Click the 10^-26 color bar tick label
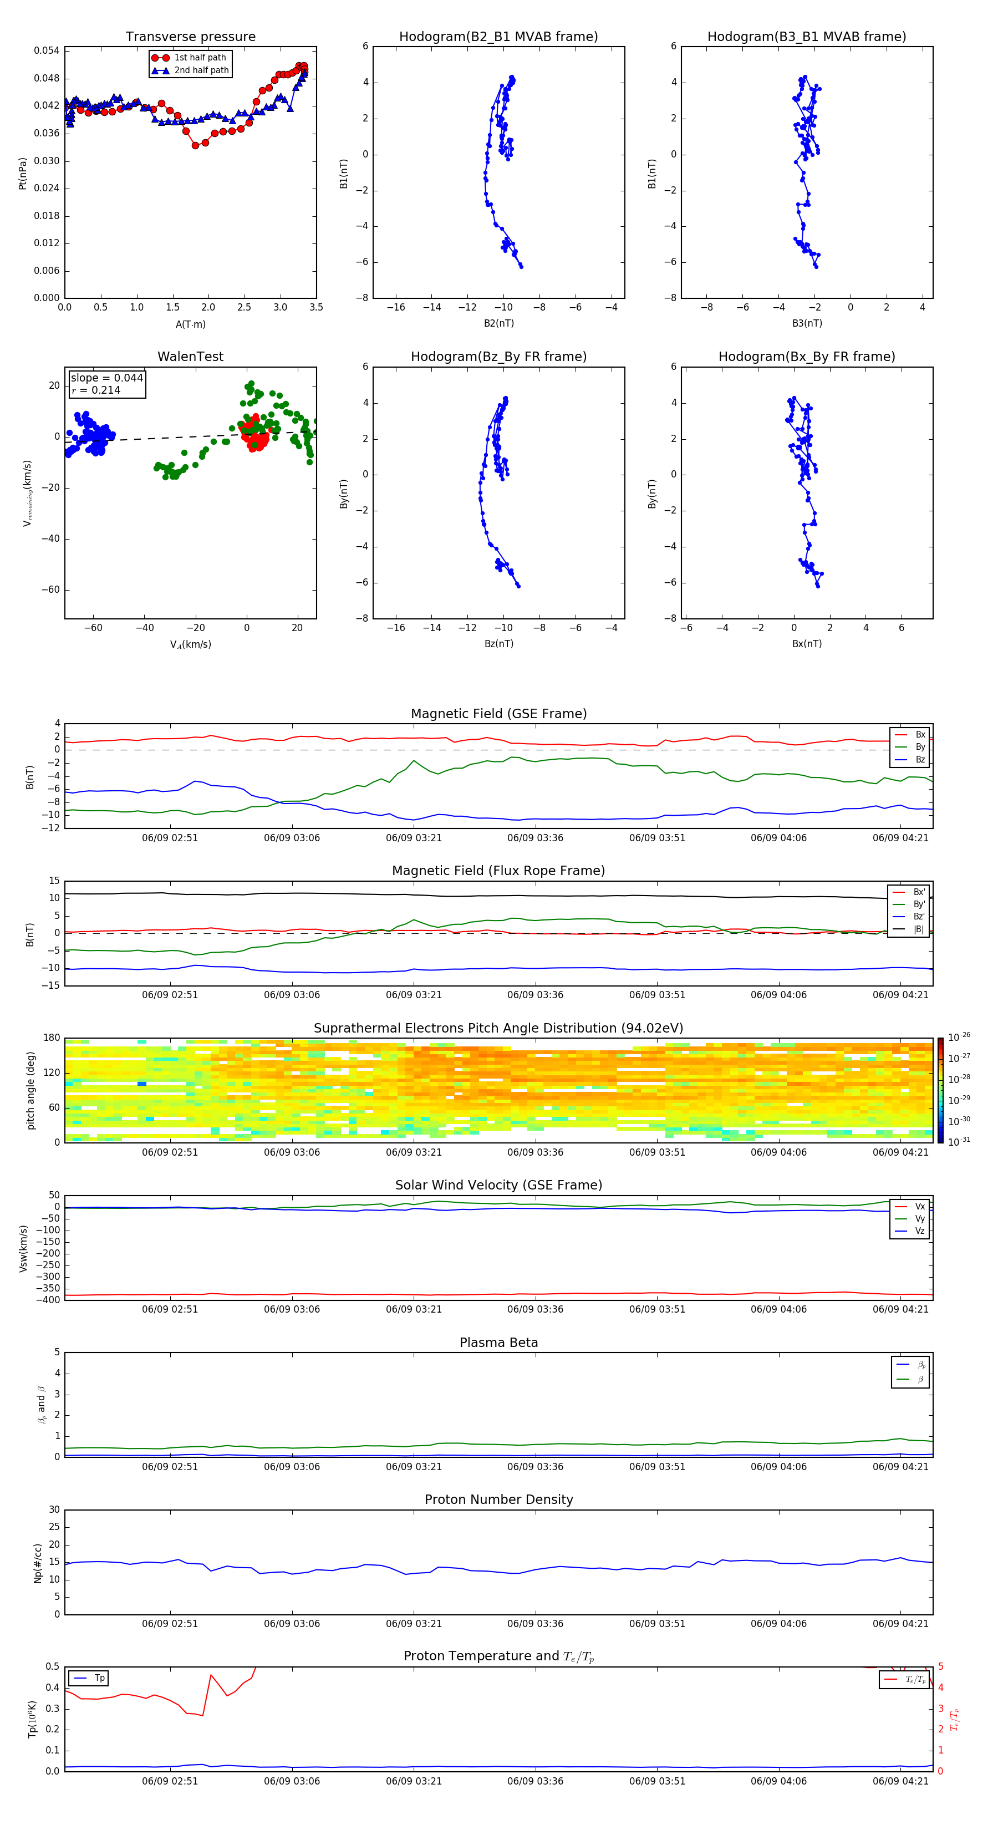Image resolution: width=998 pixels, height=1830 pixels. click(x=959, y=1037)
